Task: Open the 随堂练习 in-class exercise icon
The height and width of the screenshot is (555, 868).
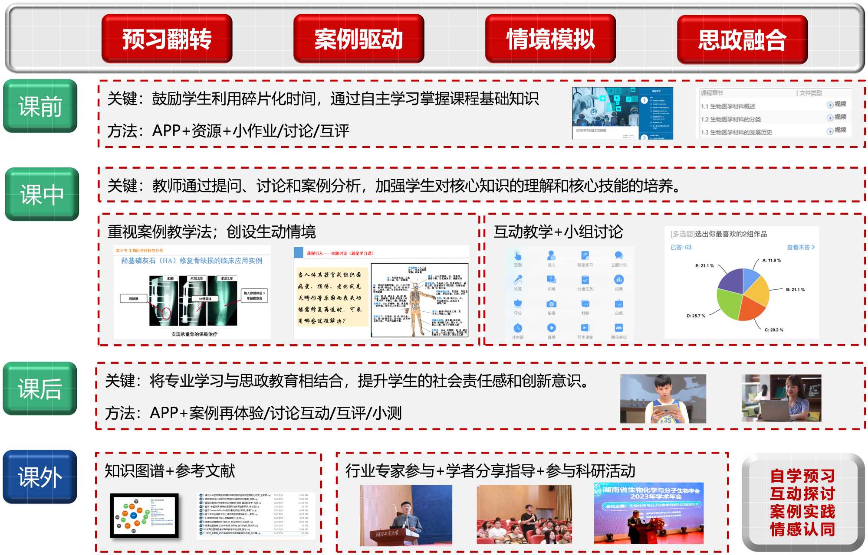Action: (585, 255)
